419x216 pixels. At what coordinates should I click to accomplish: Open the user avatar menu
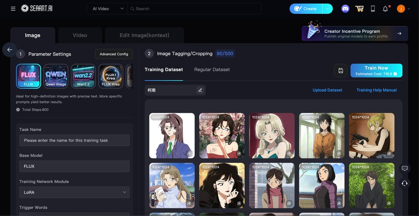(401, 9)
